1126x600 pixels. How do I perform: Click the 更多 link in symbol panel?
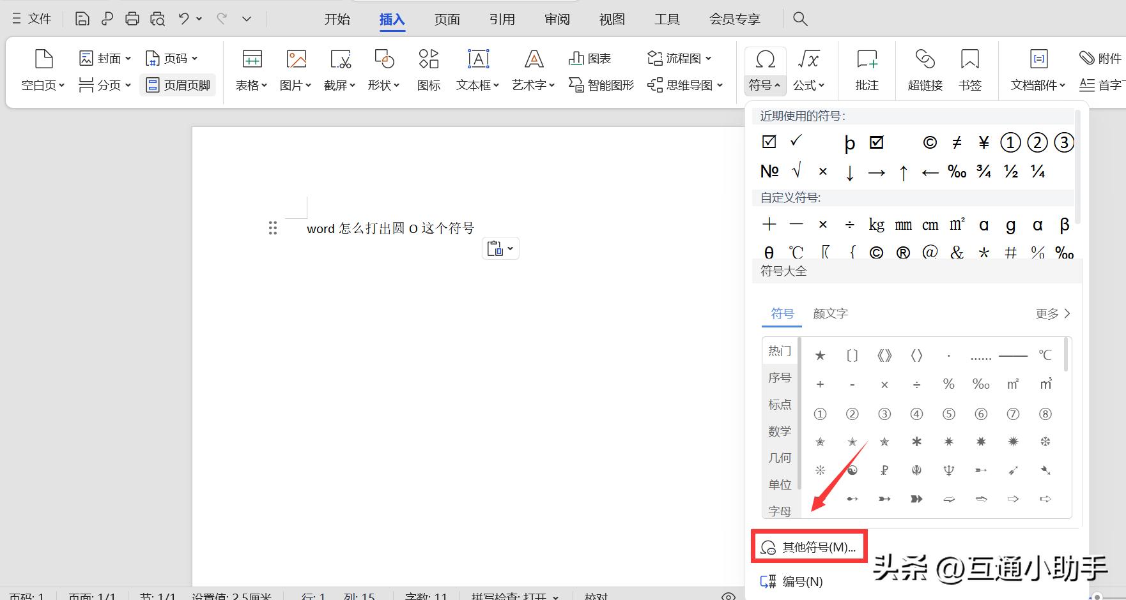tap(1052, 313)
